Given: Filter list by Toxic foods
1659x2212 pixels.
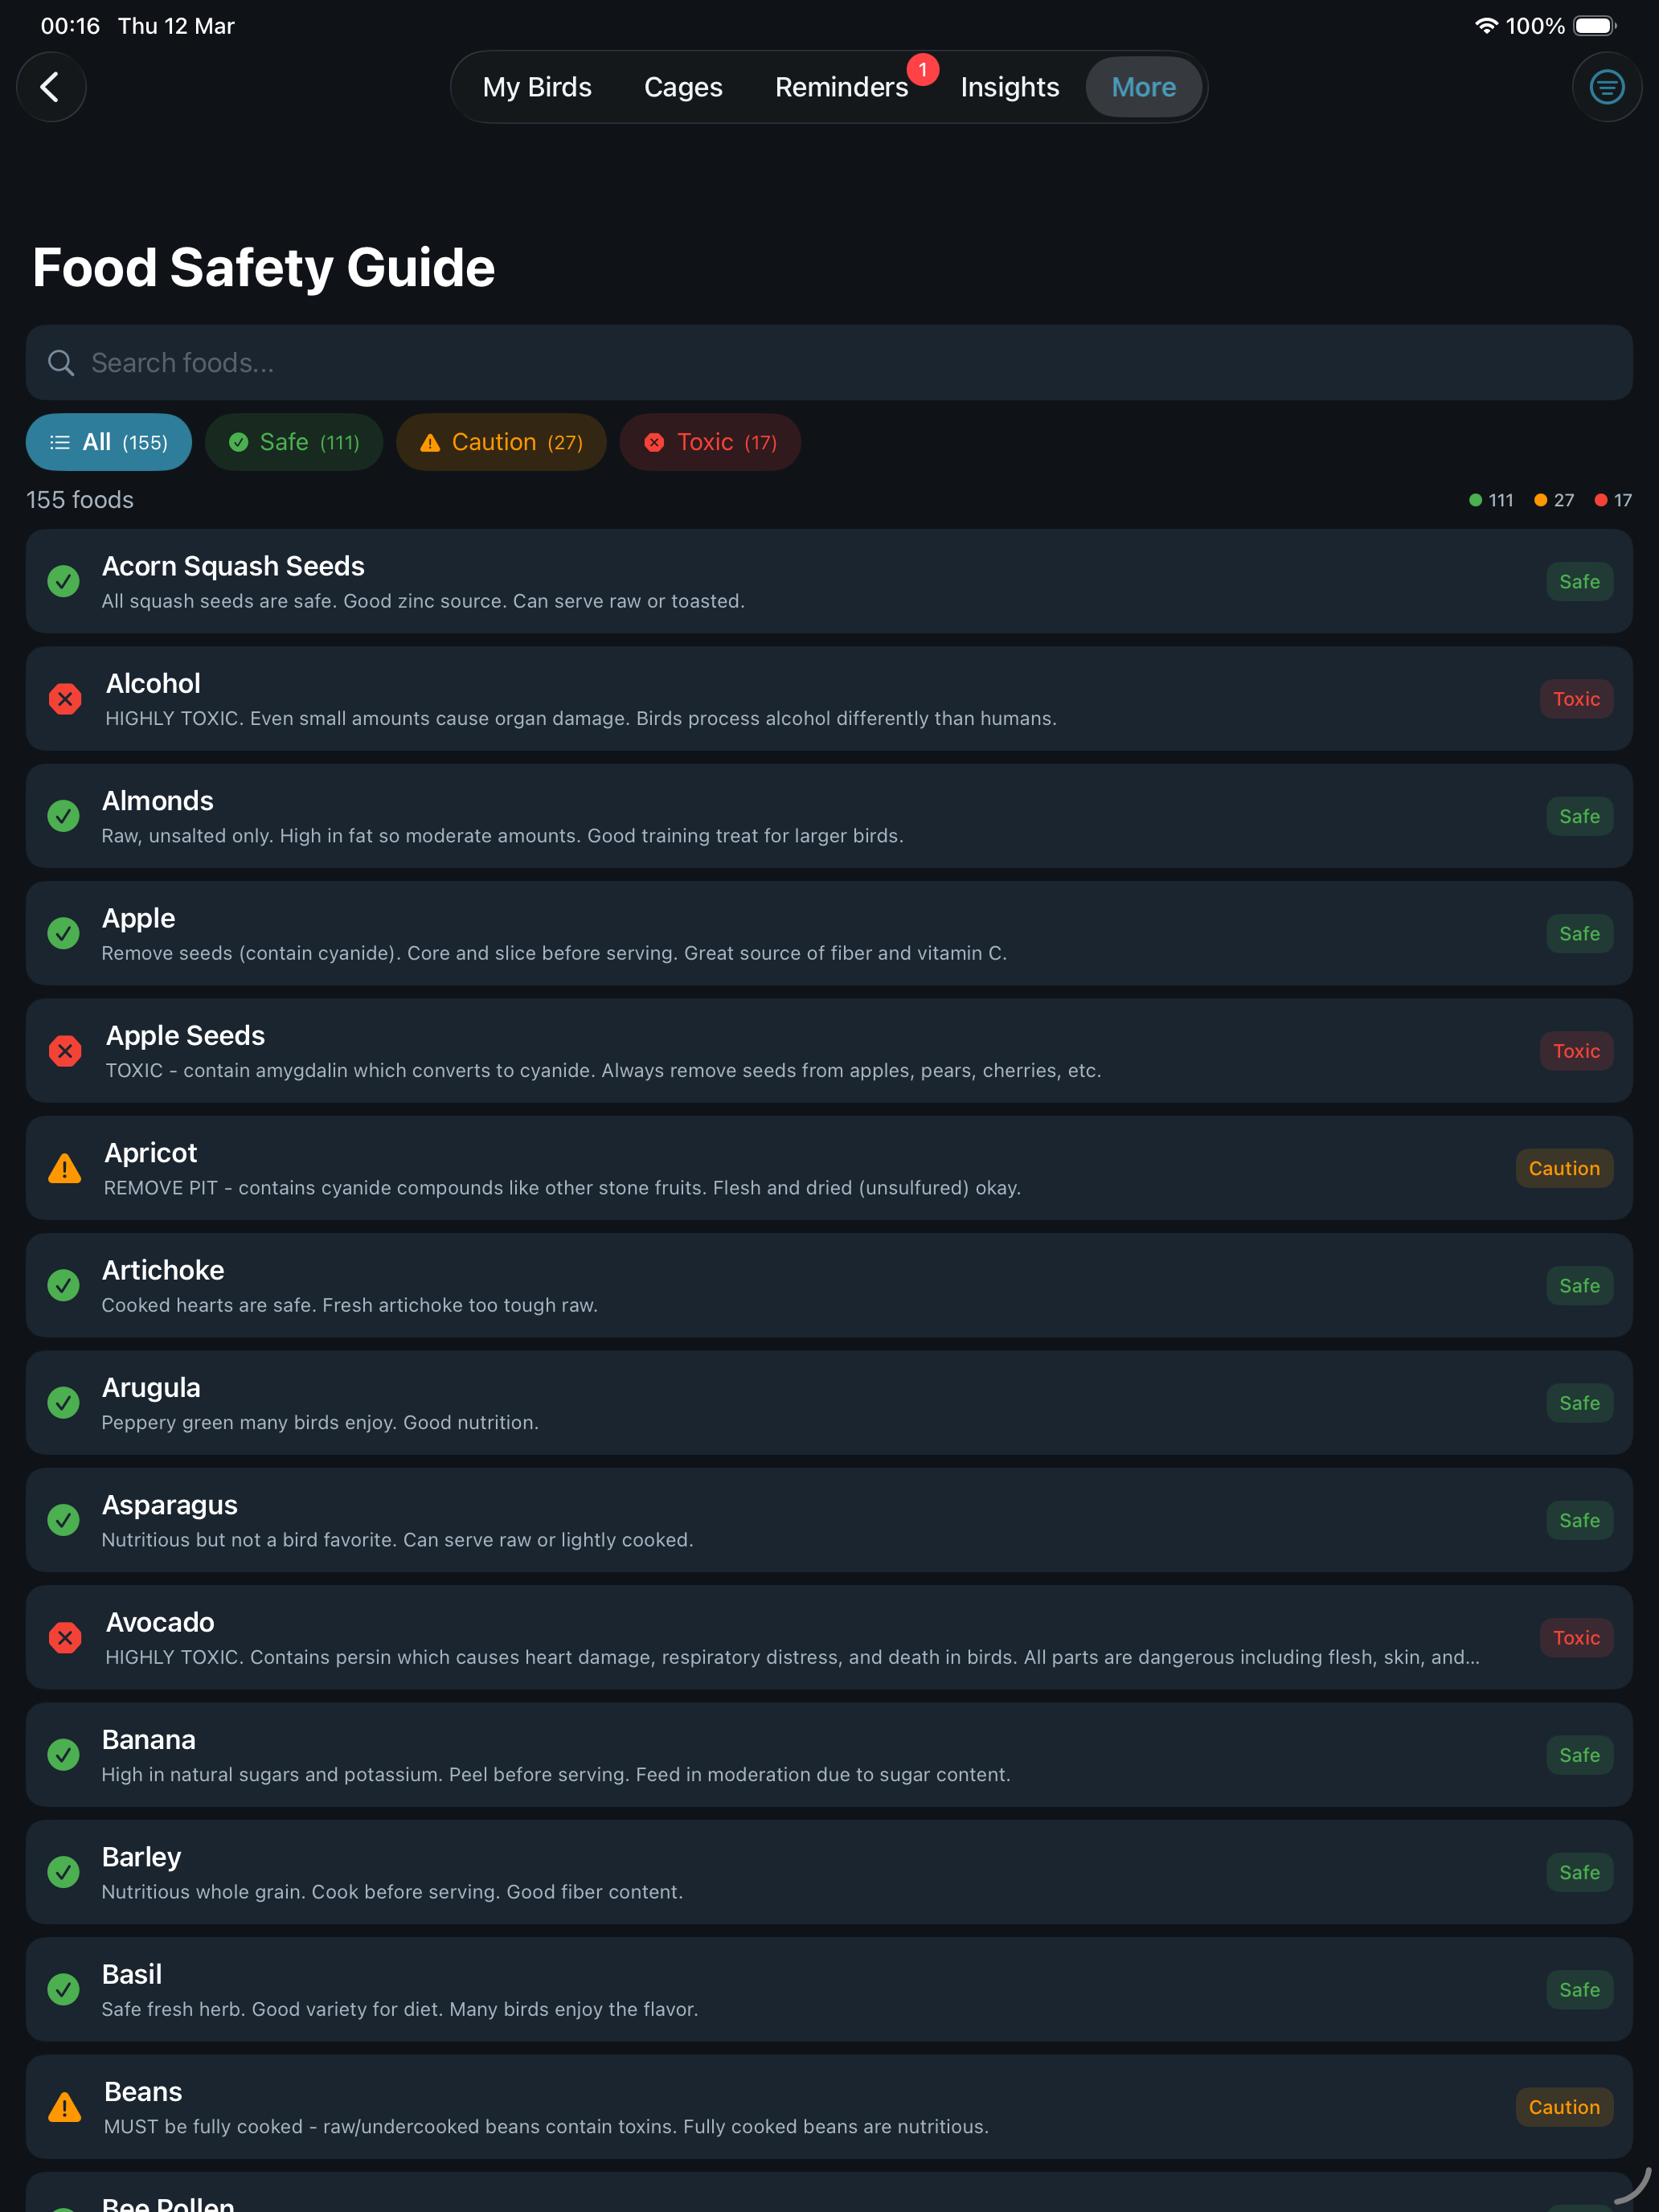Looking at the screenshot, I should (710, 442).
